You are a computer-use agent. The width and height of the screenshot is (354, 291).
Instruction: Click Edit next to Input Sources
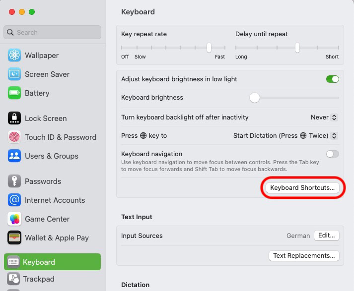tap(326, 236)
